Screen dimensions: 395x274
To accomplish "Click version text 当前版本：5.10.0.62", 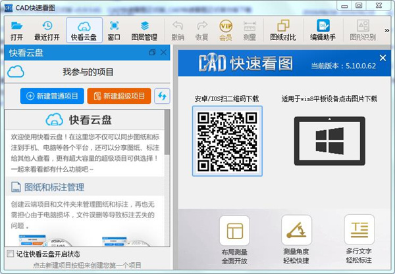I will [344, 66].
